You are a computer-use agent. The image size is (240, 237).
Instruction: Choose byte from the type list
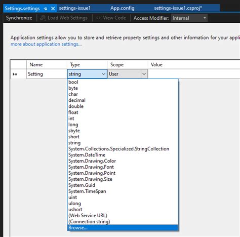[x=123, y=88]
